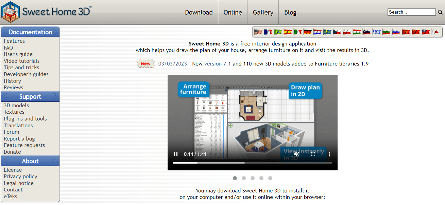The height and width of the screenshot is (205, 445).
Task: Choose the Brazilian flag for Portuguese
Action: 278,32
